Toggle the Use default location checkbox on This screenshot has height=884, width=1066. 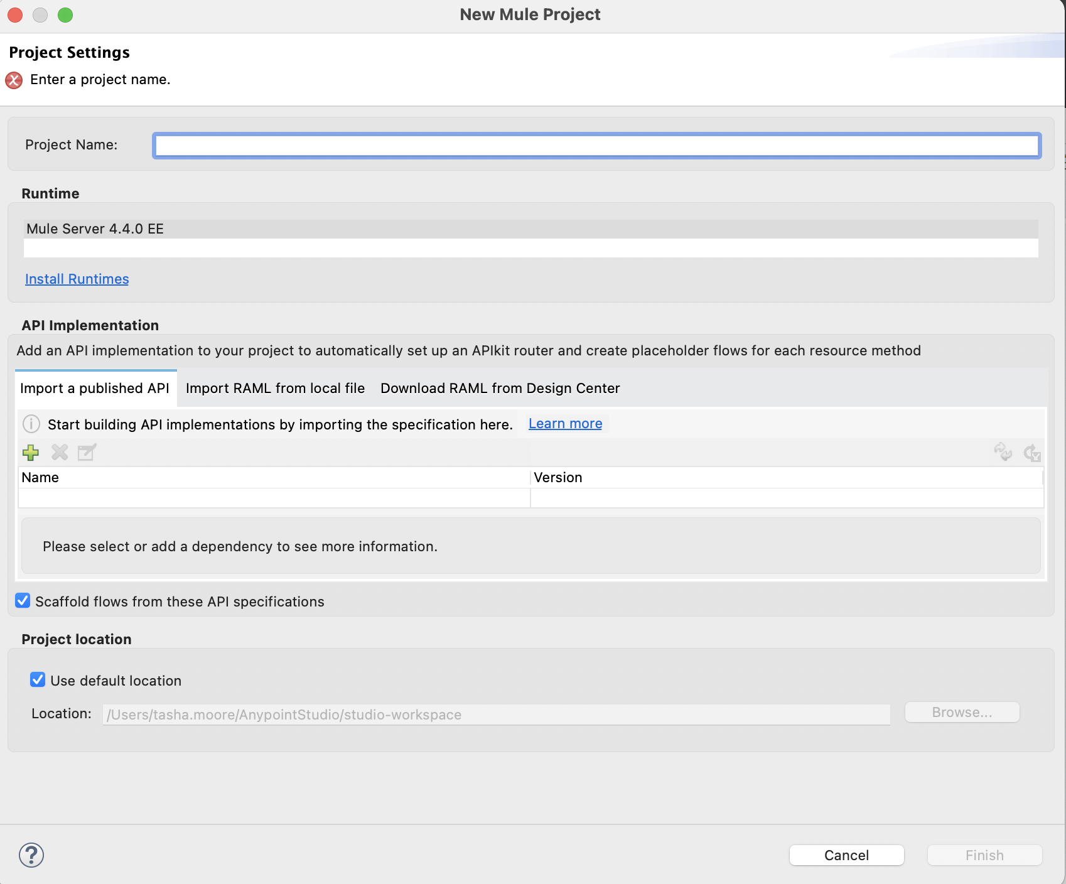(38, 680)
